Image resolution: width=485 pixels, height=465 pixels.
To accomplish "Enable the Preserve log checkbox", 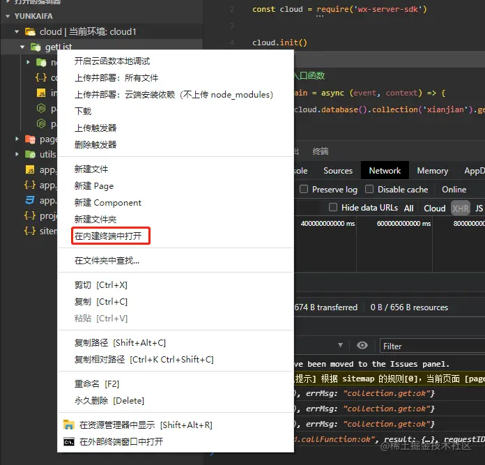I will point(304,189).
